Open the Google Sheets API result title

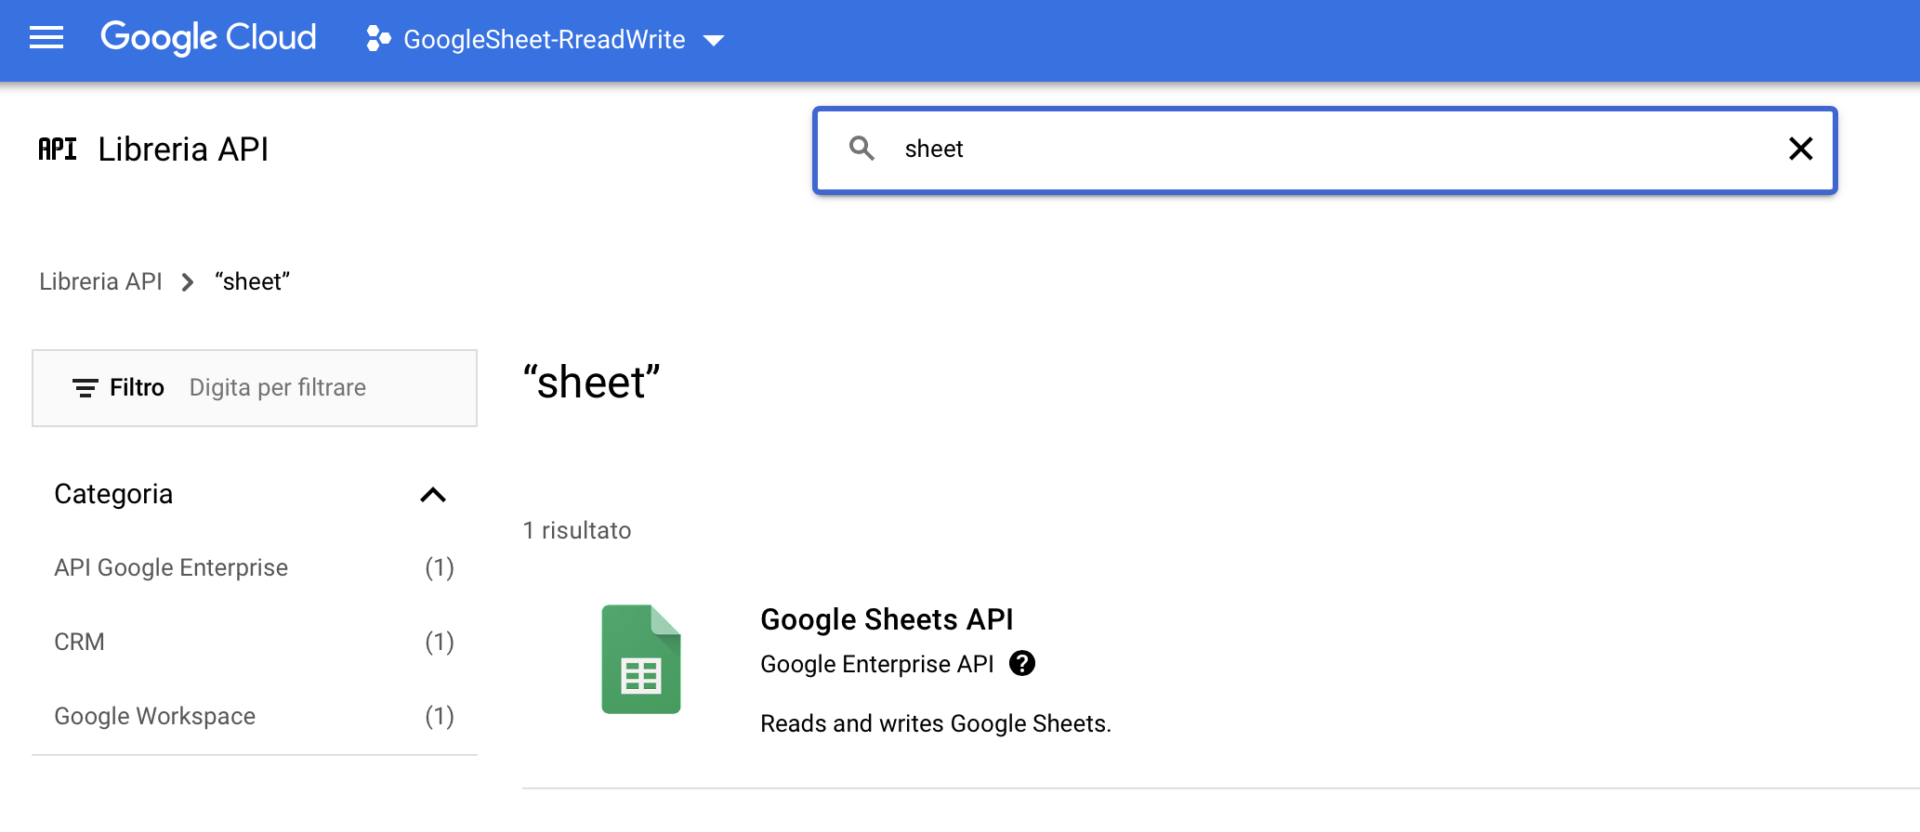pyautogui.click(x=887, y=618)
